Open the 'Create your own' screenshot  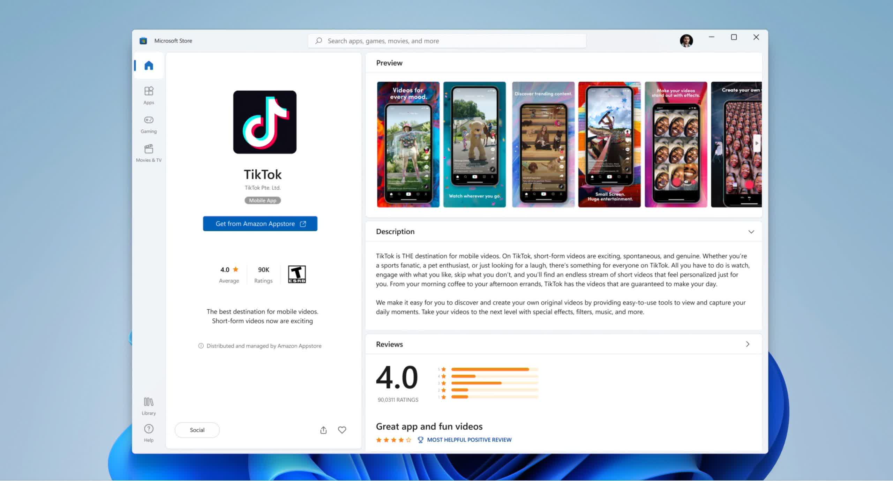736,144
